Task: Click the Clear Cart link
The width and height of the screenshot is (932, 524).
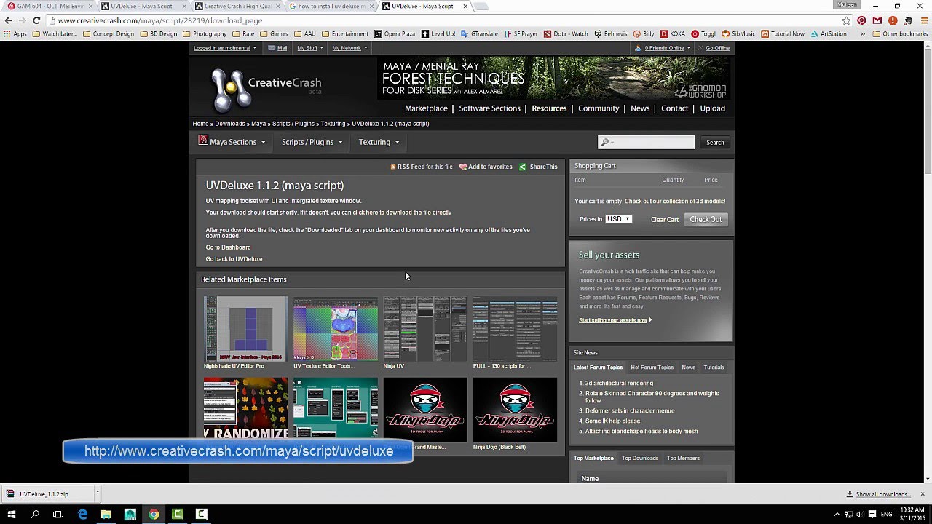Action: [664, 220]
